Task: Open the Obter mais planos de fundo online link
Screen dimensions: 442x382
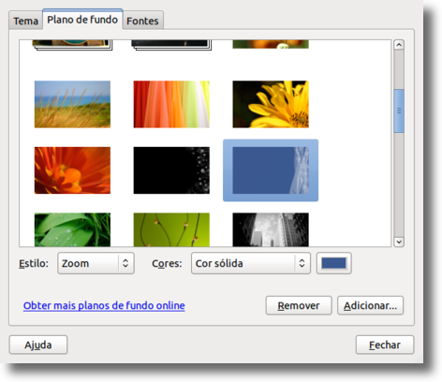Action: coord(104,305)
